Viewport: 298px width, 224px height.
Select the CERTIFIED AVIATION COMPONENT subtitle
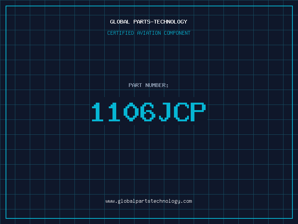[x=149, y=33]
